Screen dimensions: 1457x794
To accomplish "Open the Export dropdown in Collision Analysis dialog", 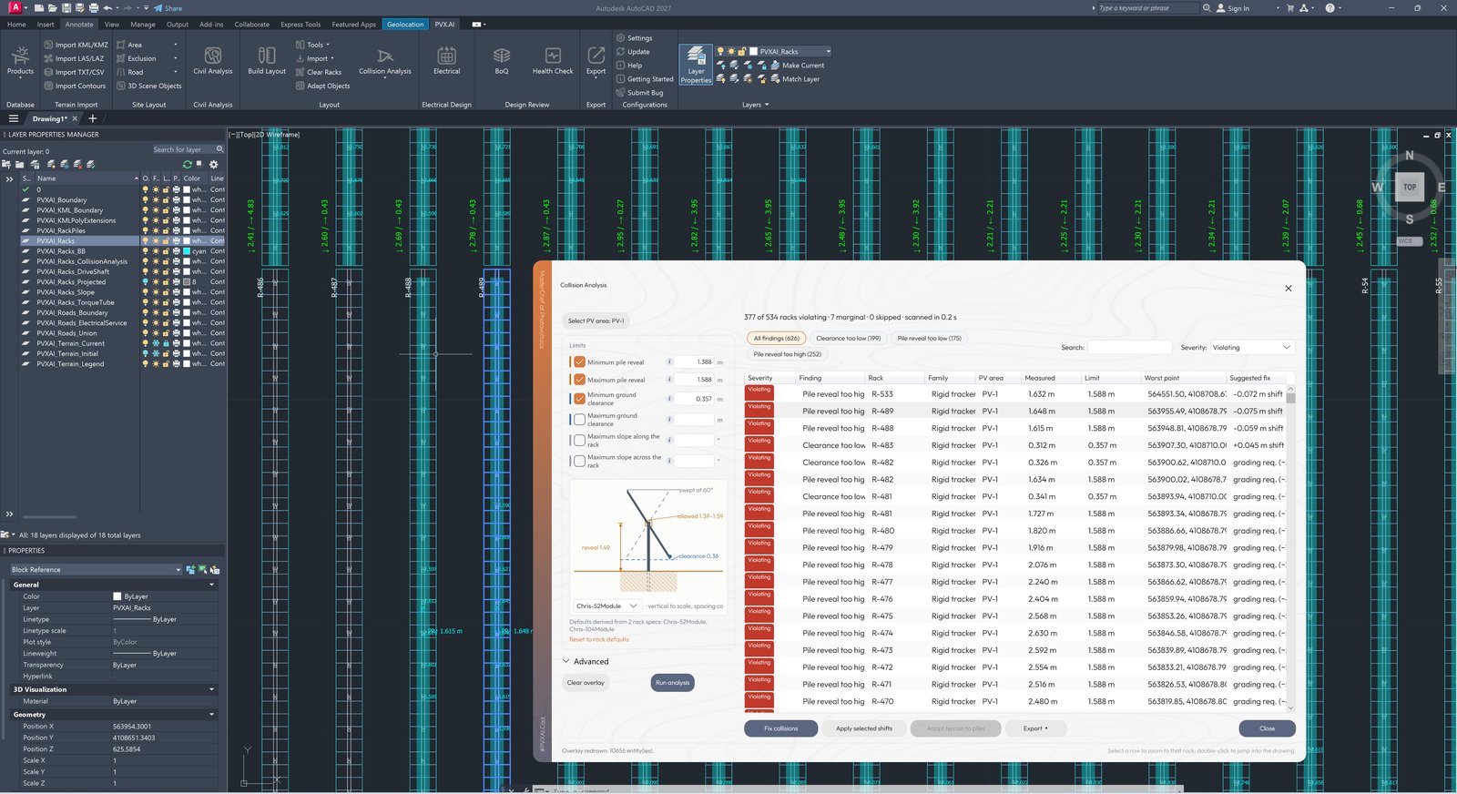I will coord(1036,728).
